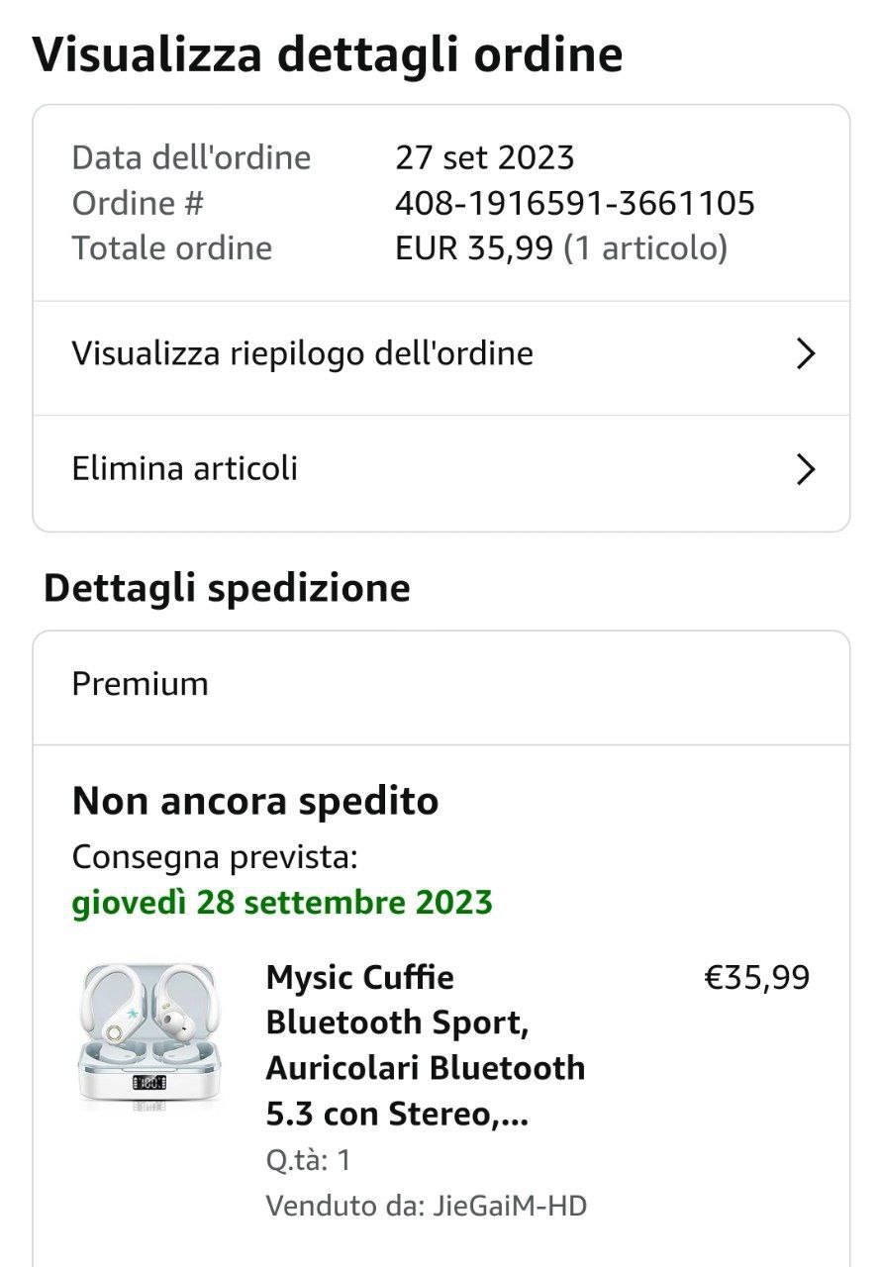
Task: Open the white earbuds product thumbnail
Action: tap(150, 1035)
